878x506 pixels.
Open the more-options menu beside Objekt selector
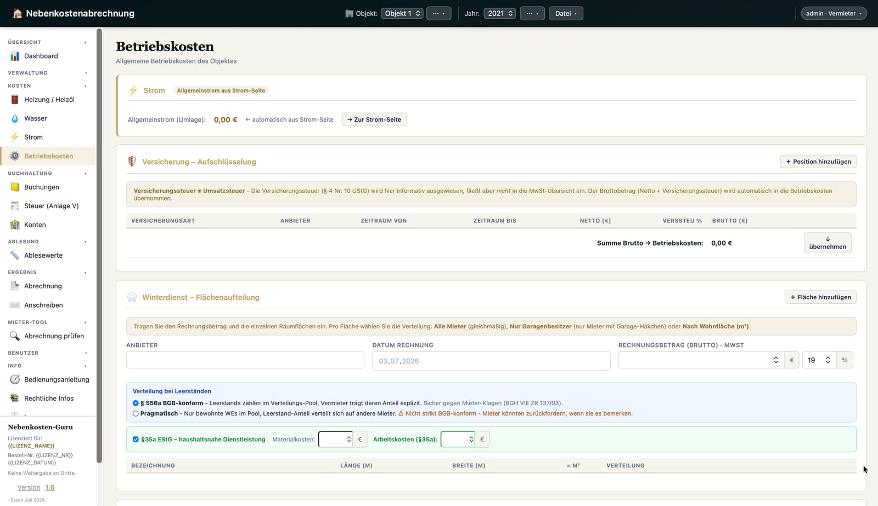tap(438, 14)
